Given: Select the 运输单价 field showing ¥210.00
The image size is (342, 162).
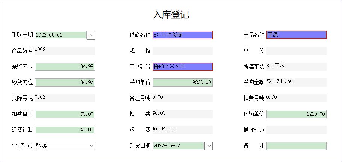Looking at the screenshot, I should (x=297, y=114).
